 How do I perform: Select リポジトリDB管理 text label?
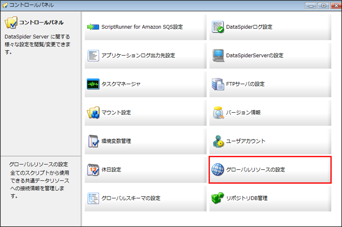click(x=247, y=198)
